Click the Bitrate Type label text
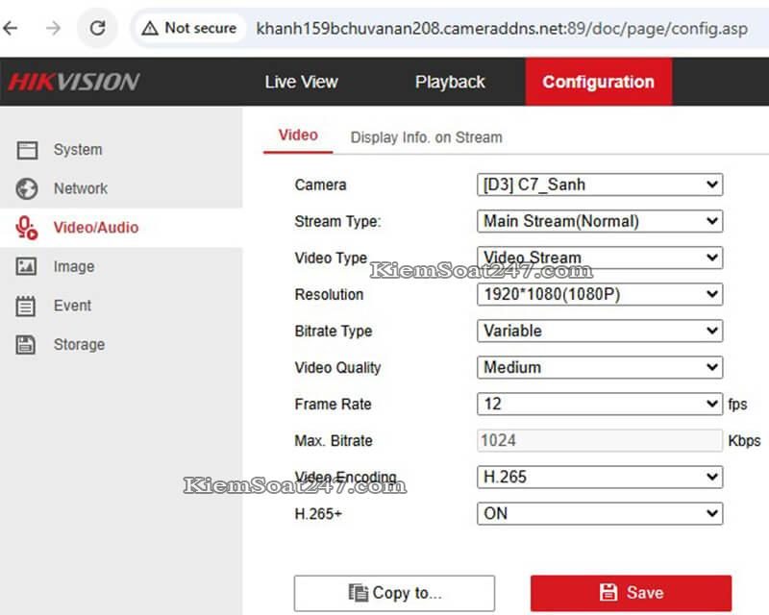769x615 pixels. [x=334, y=331]
